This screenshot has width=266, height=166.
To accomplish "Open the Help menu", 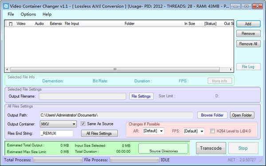I will pyautogui.click(x=47, y=14).
